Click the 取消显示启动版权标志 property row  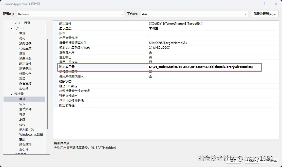click(x=166, y=47)
